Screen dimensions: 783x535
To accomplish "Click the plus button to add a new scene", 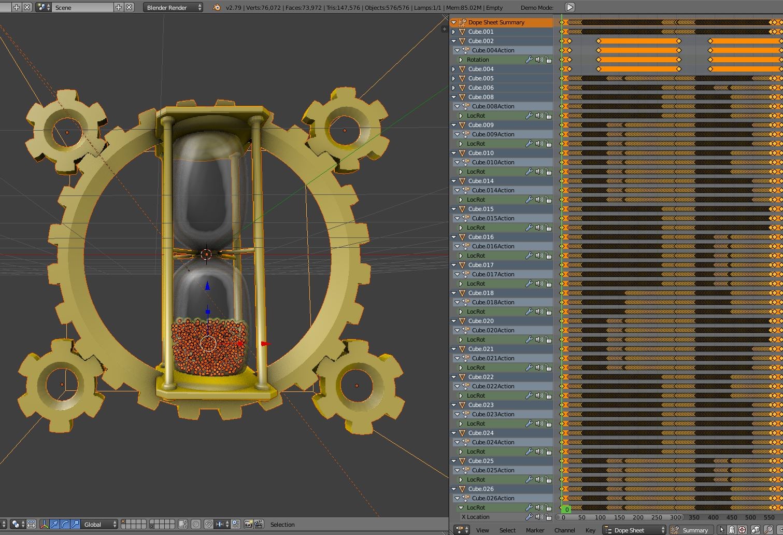I will tap(120, 7).
